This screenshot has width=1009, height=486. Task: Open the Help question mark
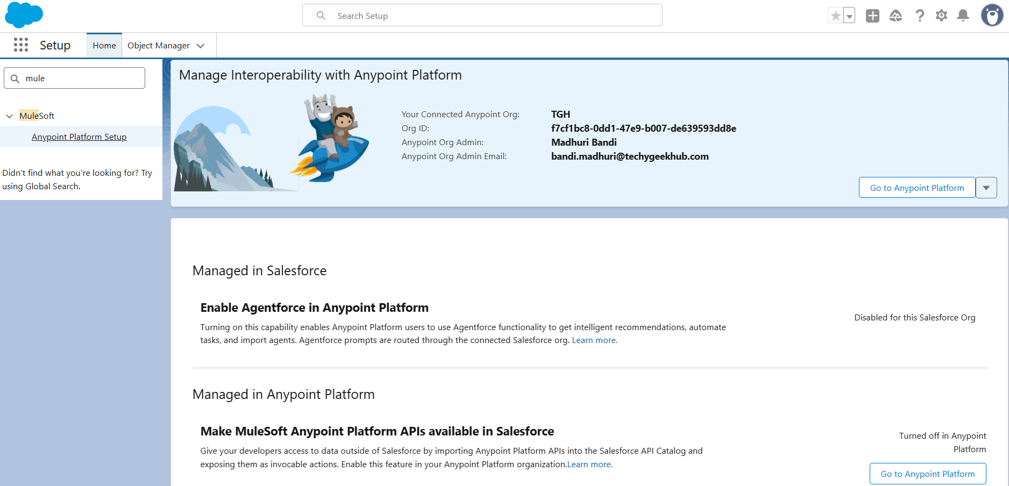click(x=920, y=16)
